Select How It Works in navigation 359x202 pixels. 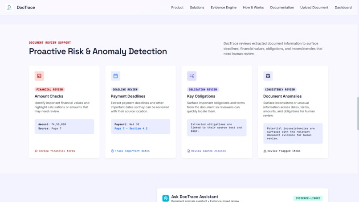tap(253, 7)
